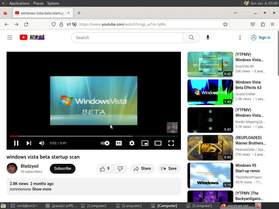Open the site permissions icon
This screenshot has height=209, width=279.
[69, 24]
